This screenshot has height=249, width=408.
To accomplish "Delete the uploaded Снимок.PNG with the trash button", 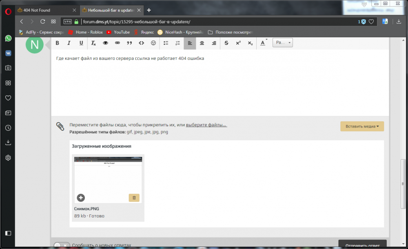I will pos(134,198).
